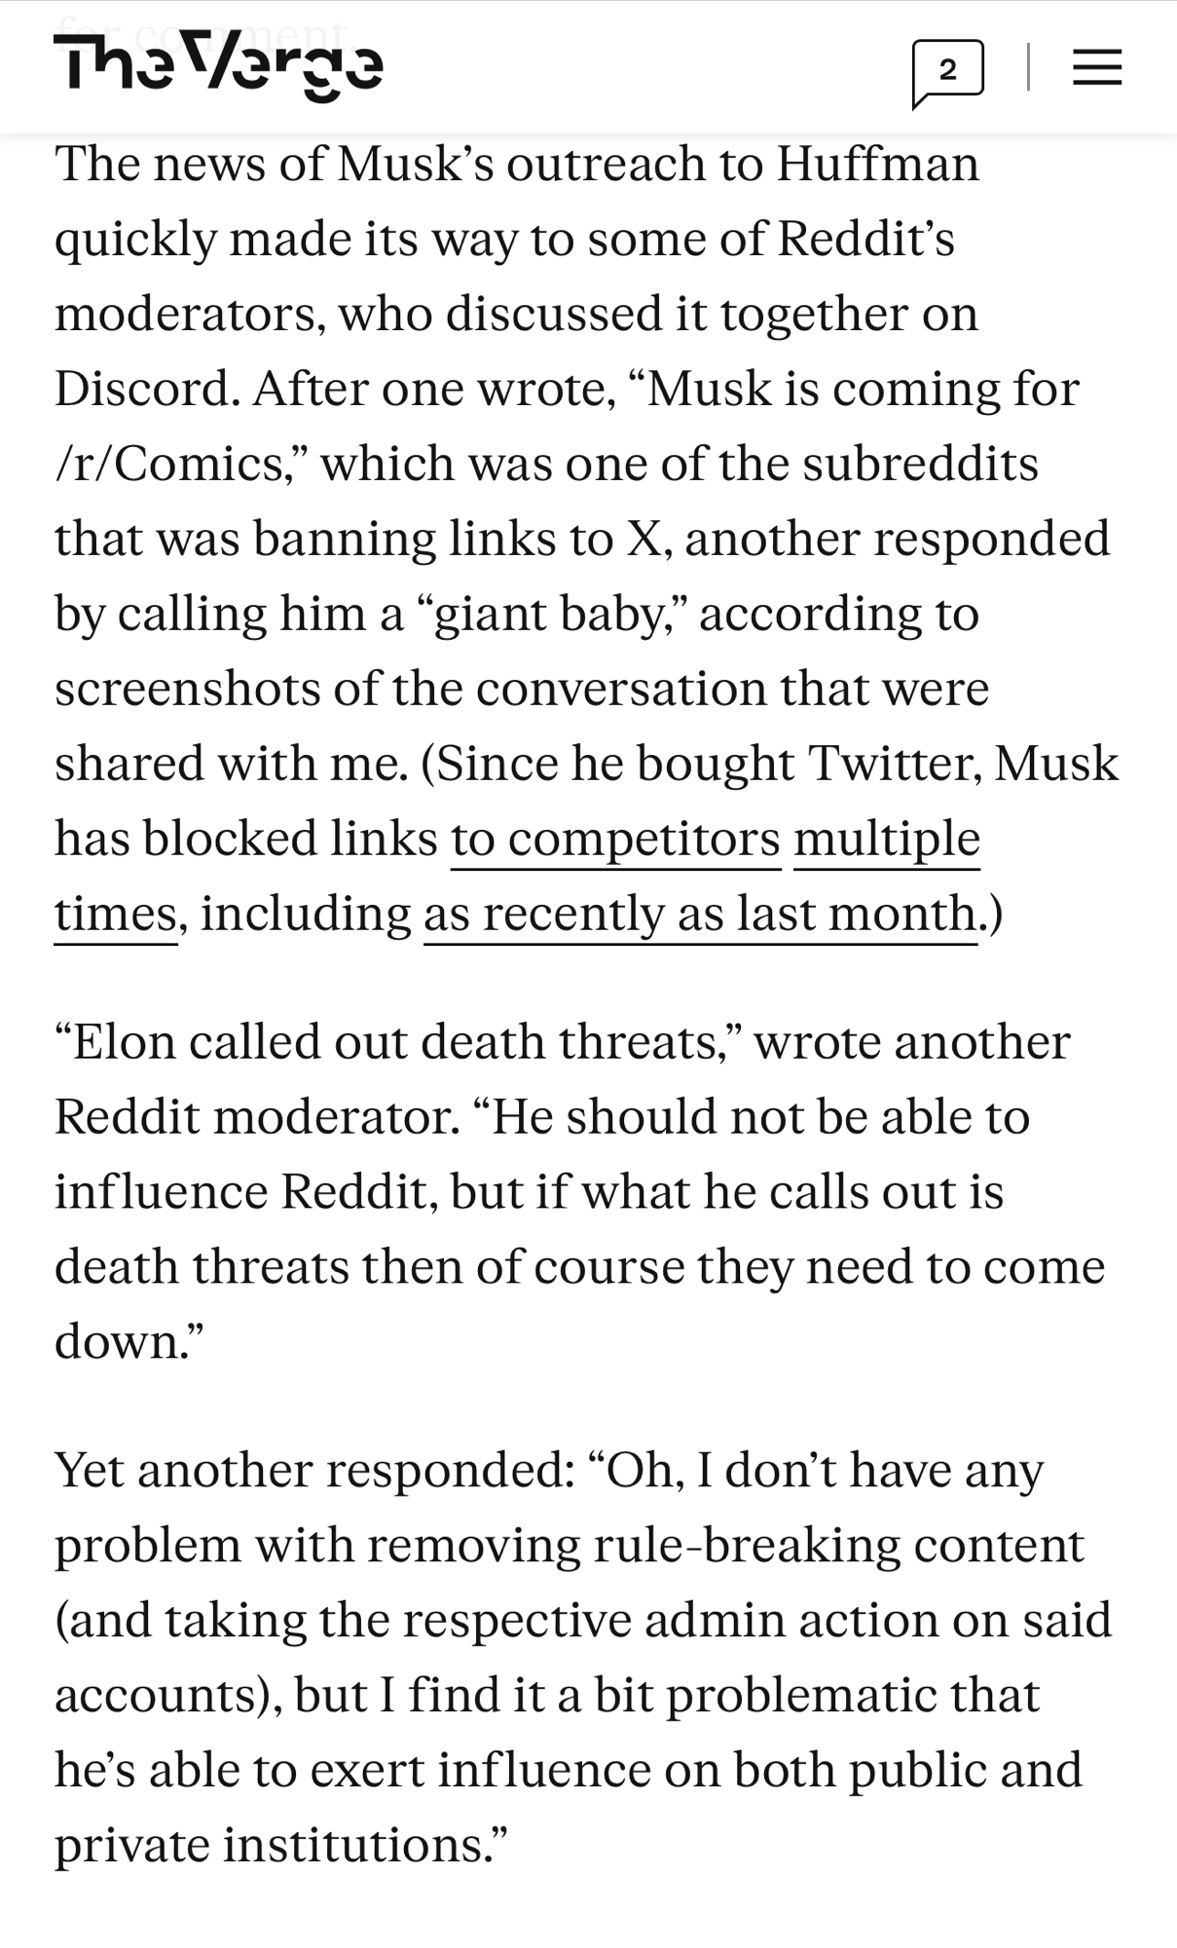This screenshot has height=1948, width=1177.
Task: Follow the "to competitors" link
Action: pyautogui.click(x=615, y=839)
